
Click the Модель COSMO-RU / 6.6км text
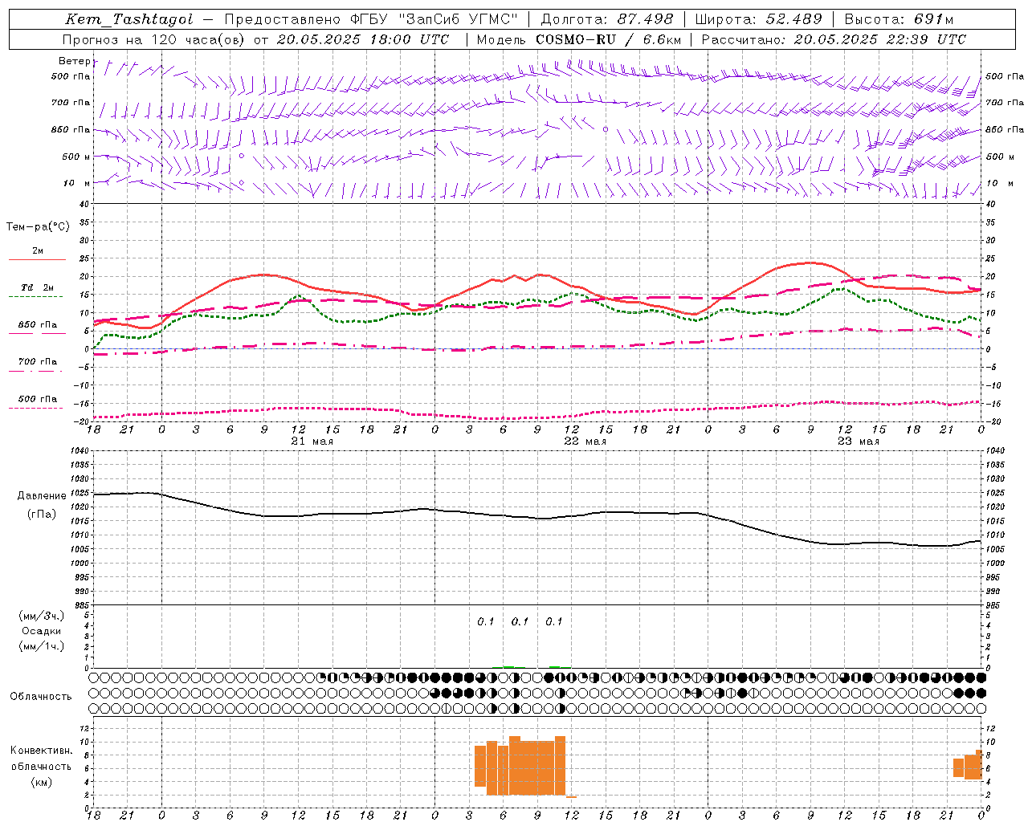579,39
